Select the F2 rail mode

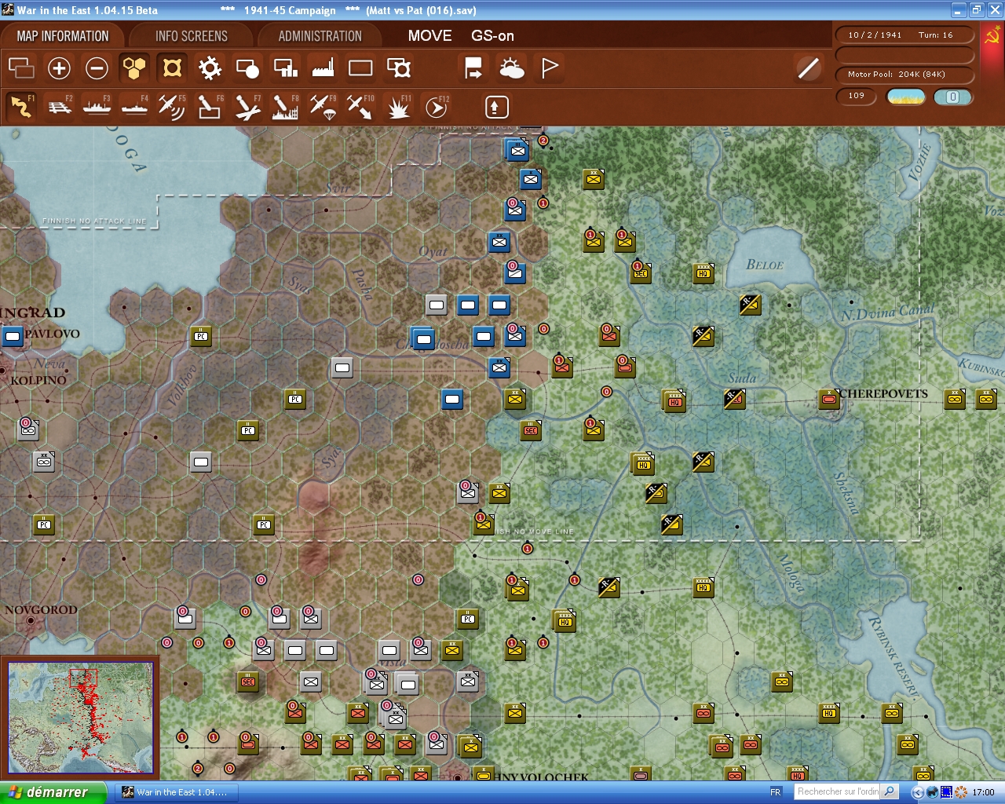(x=60, y=106)
